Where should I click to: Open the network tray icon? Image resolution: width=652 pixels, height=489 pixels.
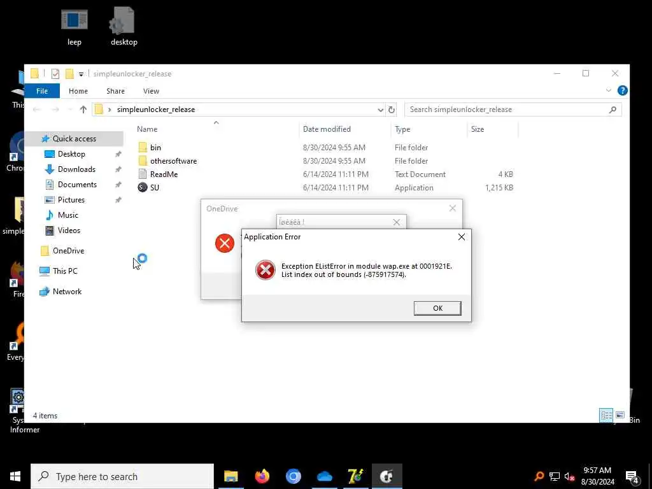pyautogui.click(x=555, y=476)
